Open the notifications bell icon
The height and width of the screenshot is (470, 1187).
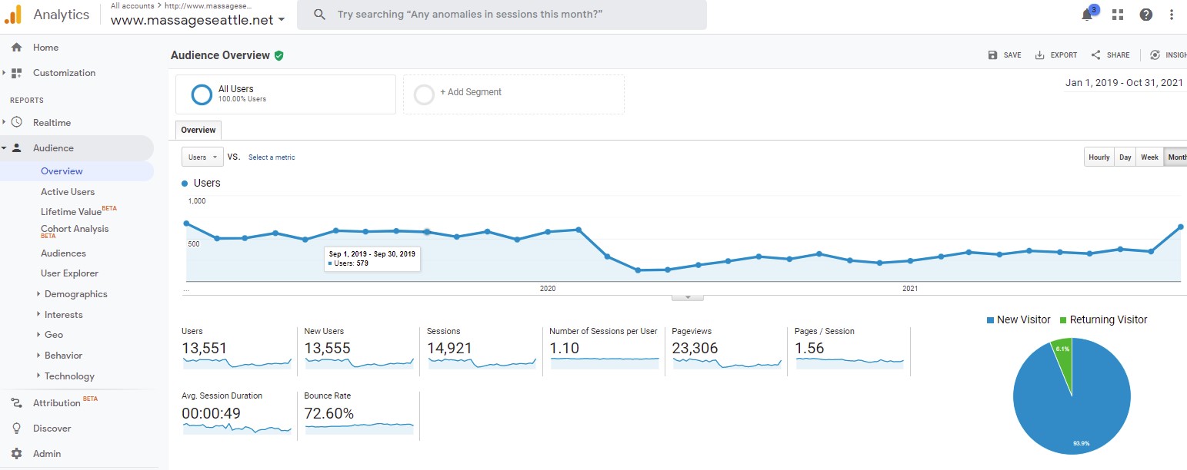1087,15
